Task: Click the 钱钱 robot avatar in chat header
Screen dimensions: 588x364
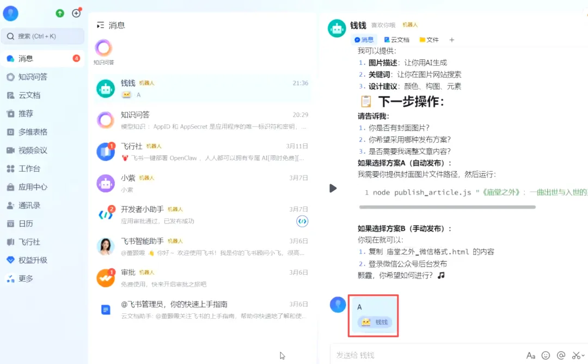Action: coord(337,28)
